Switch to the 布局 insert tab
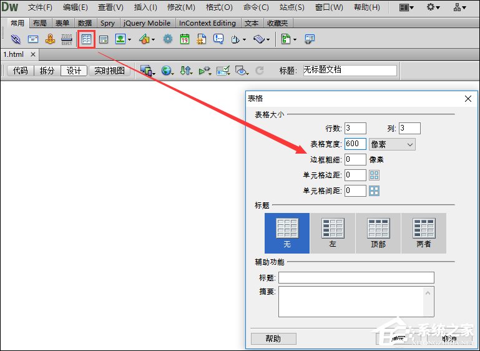The width and height of the screenshot is (480, 351). (x=40, y=23)
